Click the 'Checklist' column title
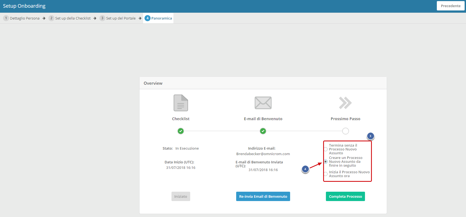This screenshot has width=466, height=217. coord(181,119)
